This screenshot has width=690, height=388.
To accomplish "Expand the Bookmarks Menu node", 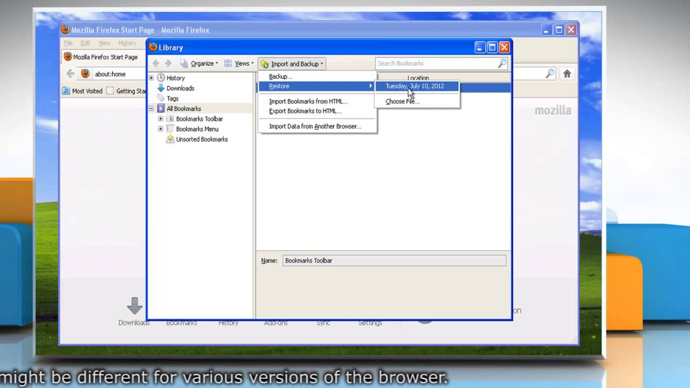I will coord(161,129).
